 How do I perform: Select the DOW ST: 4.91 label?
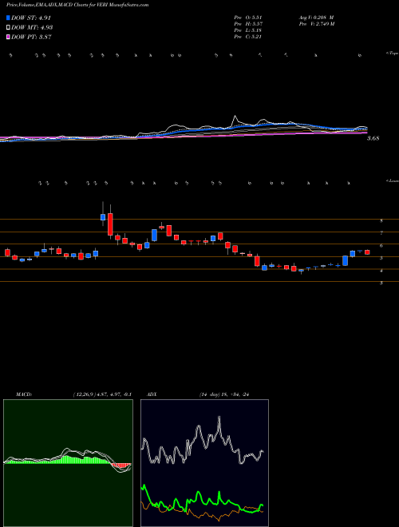(x=31, y=18)
